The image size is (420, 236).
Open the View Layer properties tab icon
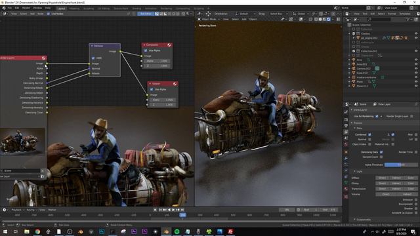[346, 132]
